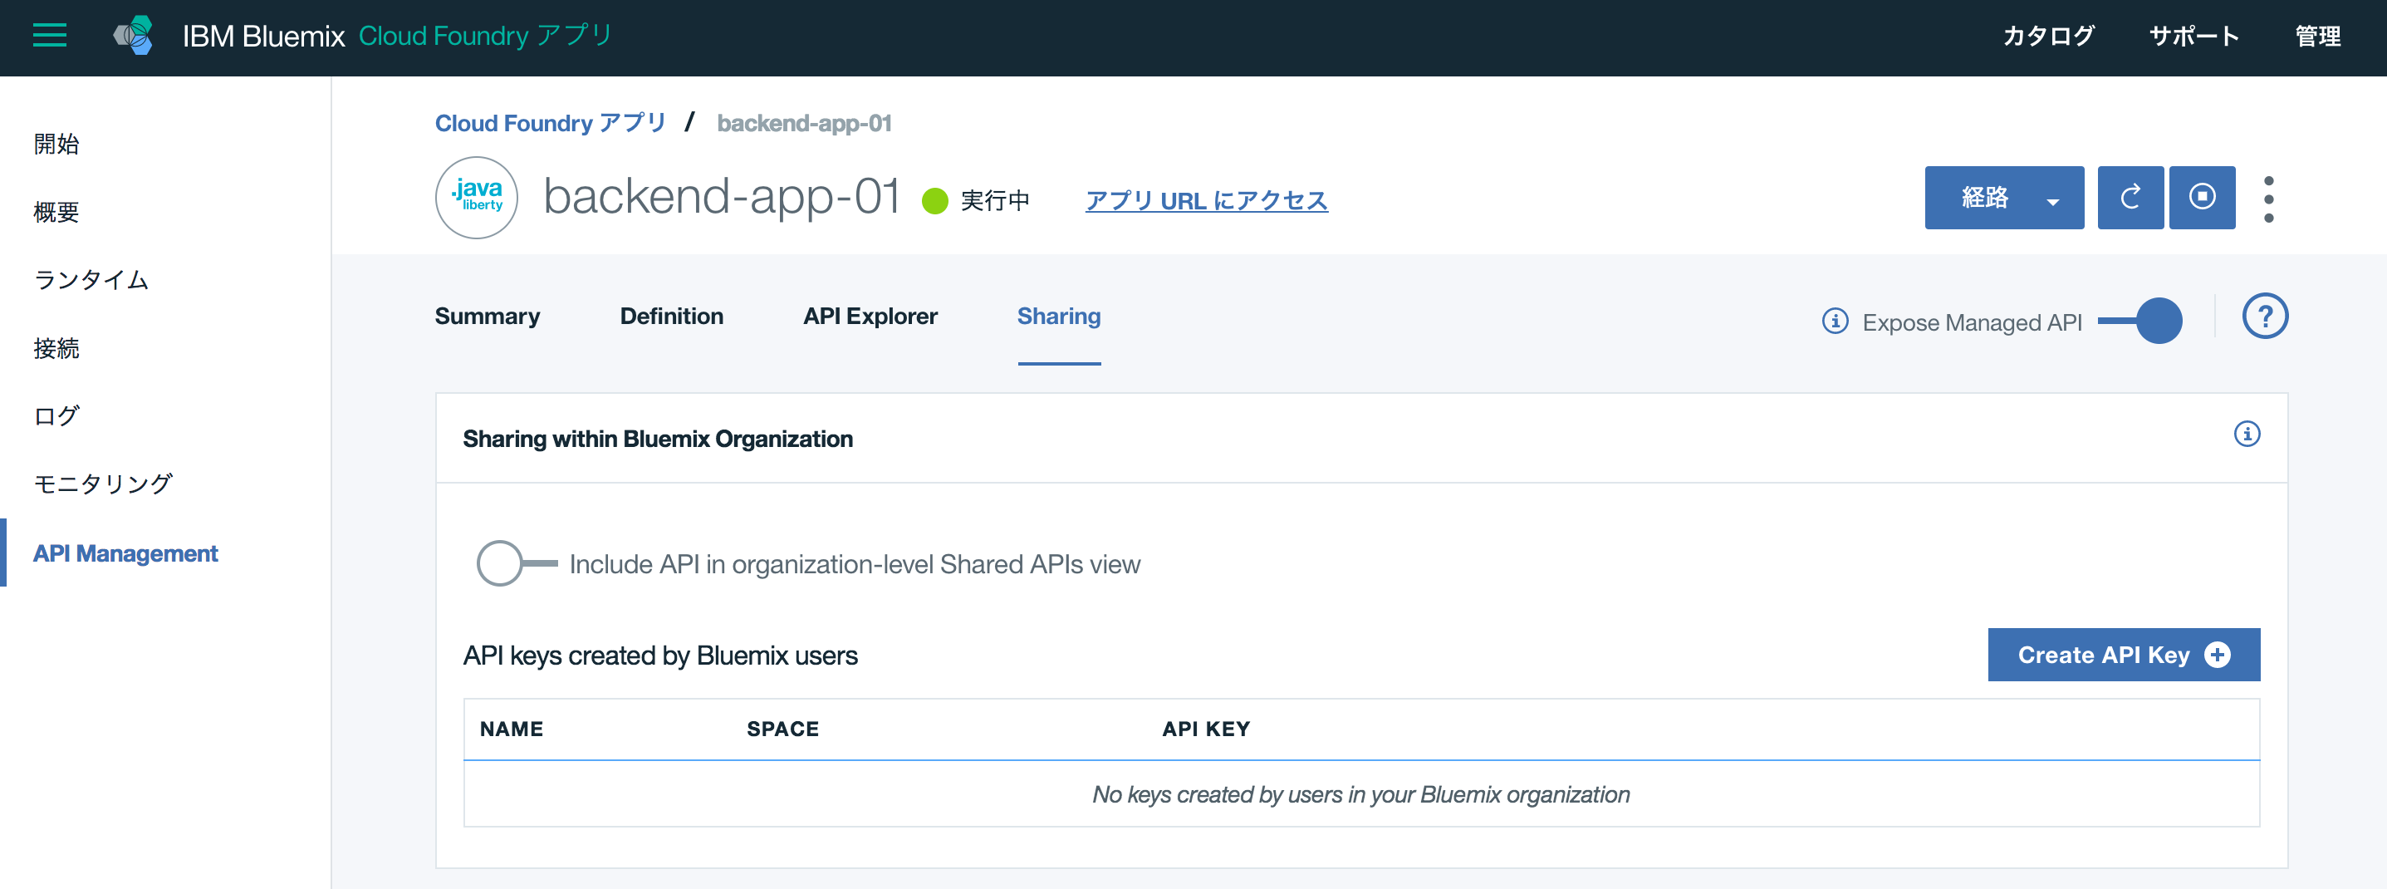Select ランタイム in the sidebar

pos(91,280)
